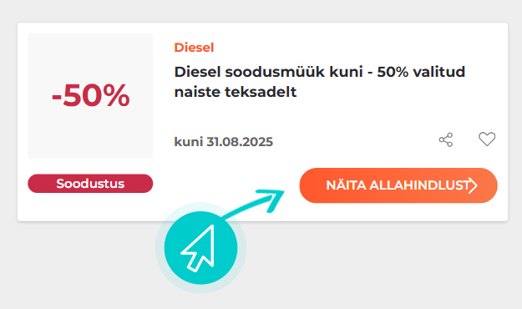Click the 'NÄITA' word on orange button
Image resolution: width=522 pixels, height=309 pixels.
(346, 185)
